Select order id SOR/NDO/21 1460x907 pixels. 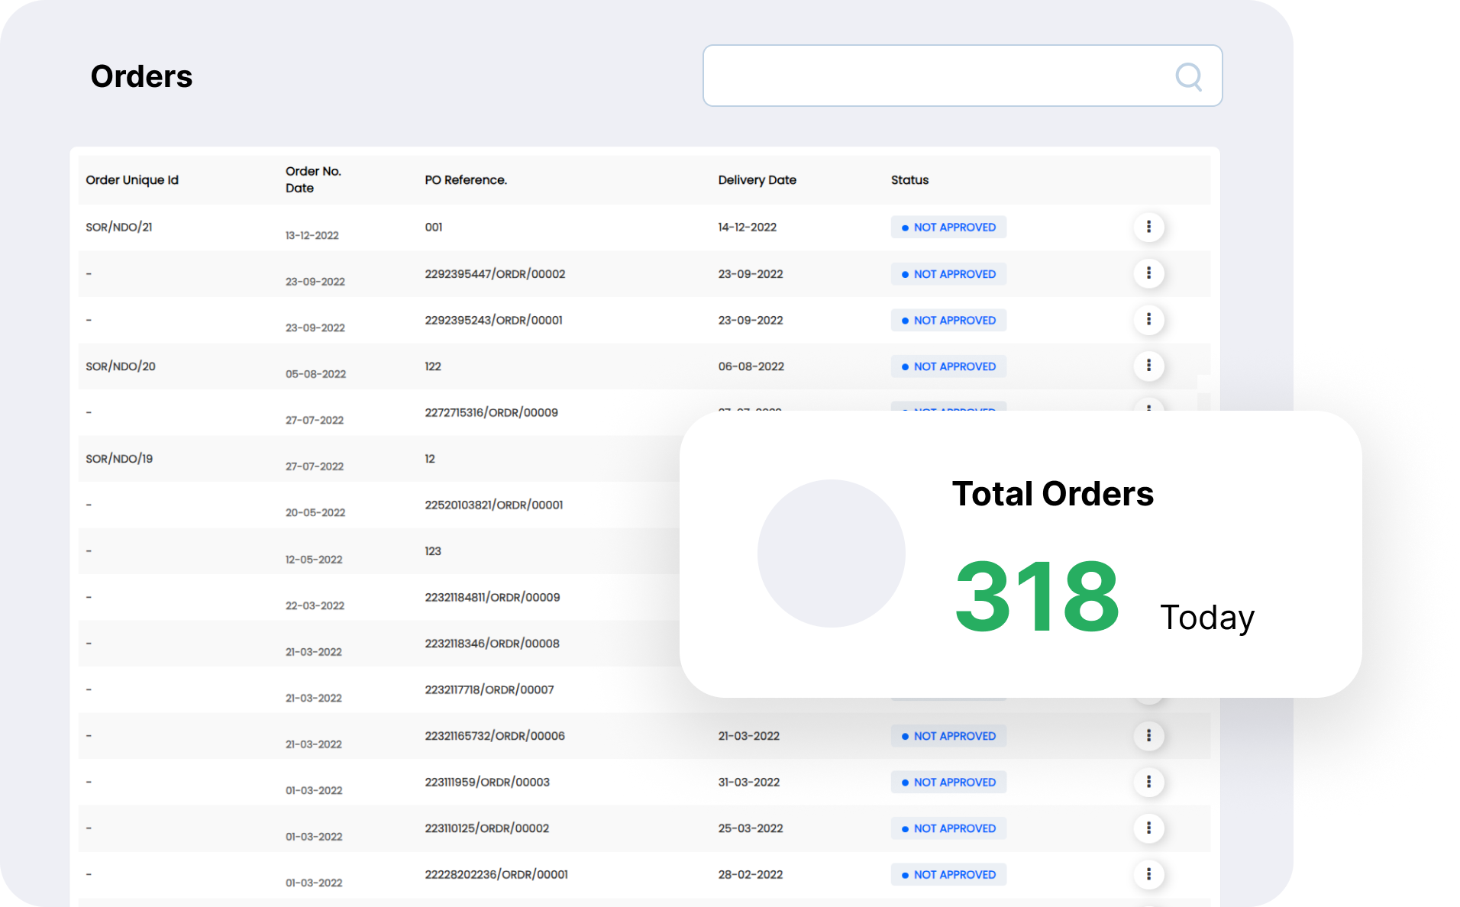tap(119, 227)
